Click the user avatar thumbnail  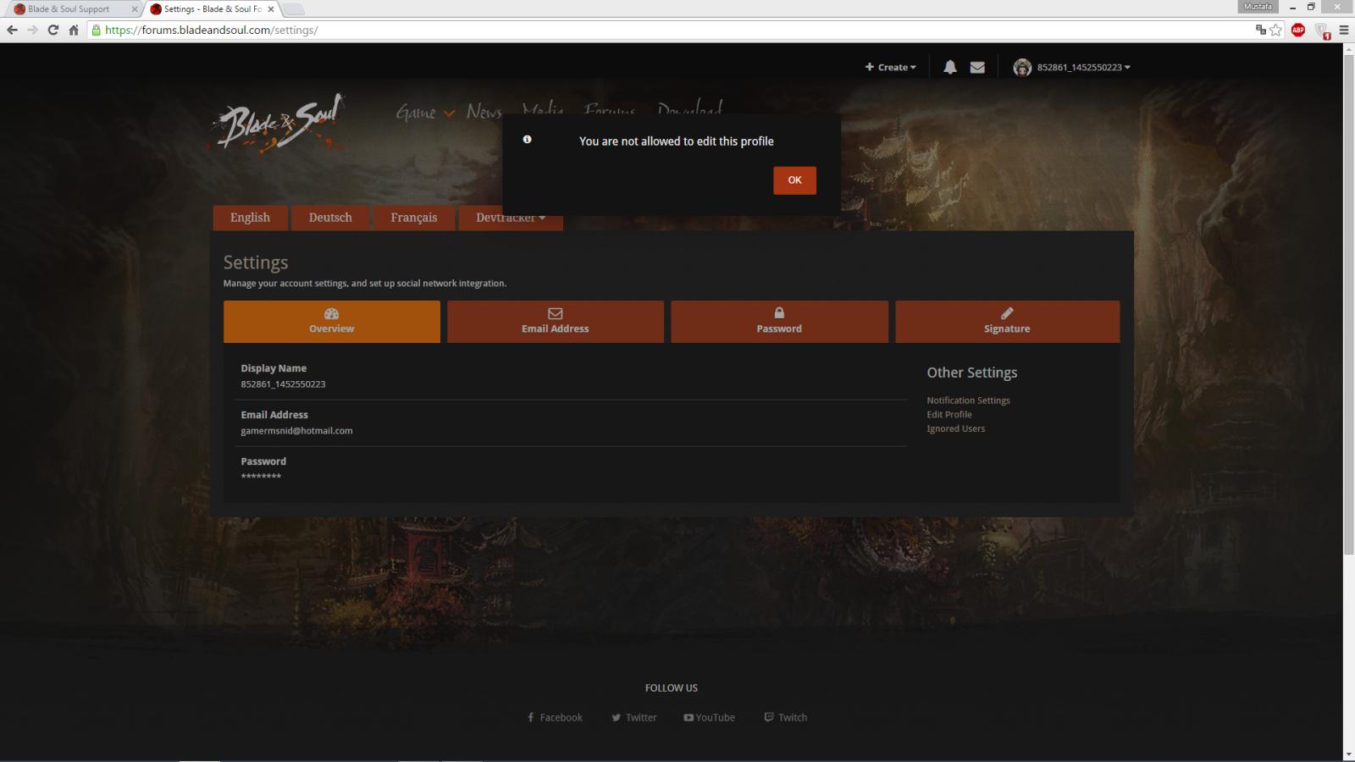click(1022, 67)
